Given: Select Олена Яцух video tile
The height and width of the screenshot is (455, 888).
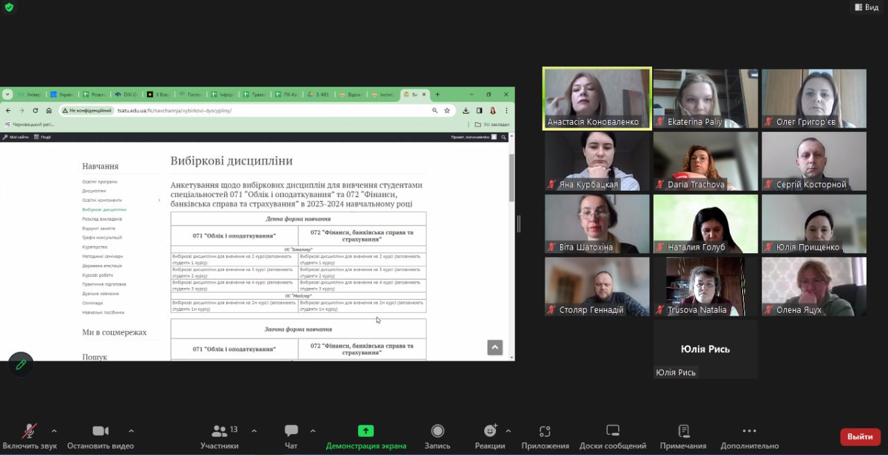Looking at the screenshot, I should point(814,286).
